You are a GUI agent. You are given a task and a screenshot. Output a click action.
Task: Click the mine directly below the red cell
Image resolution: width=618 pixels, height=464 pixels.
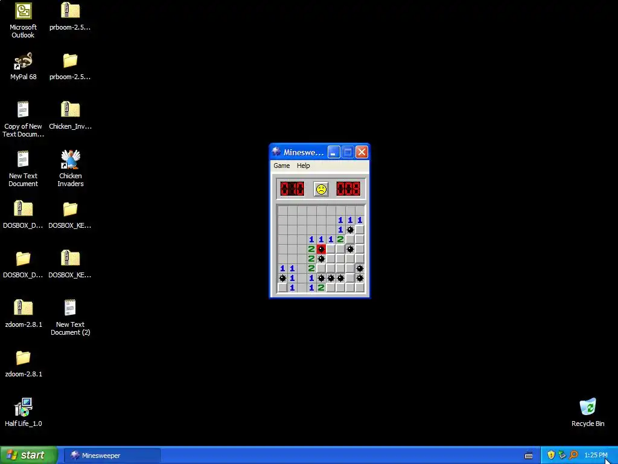coord(321,259)
